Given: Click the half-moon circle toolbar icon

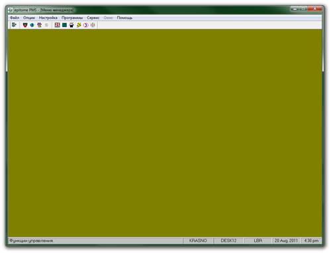Looking at the screenshot, I should [x=86, y=25].
